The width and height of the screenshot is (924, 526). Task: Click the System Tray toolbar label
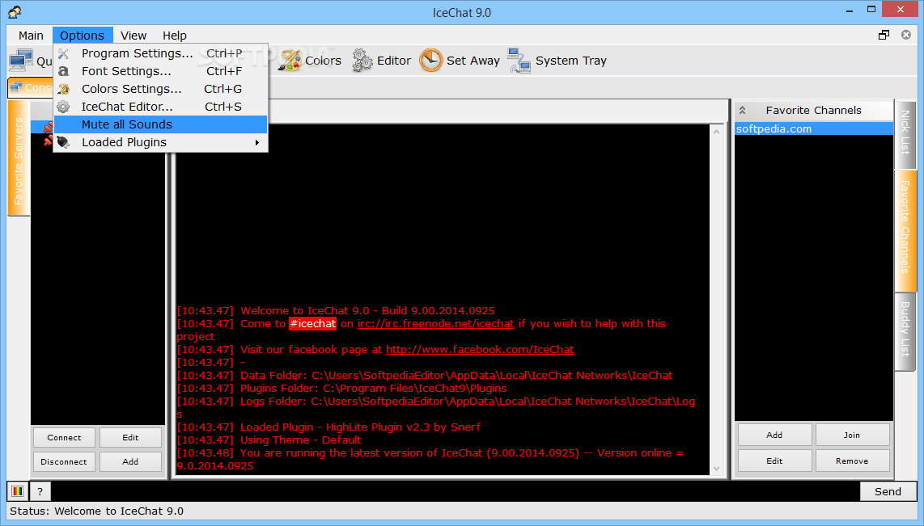coord(571,61)
